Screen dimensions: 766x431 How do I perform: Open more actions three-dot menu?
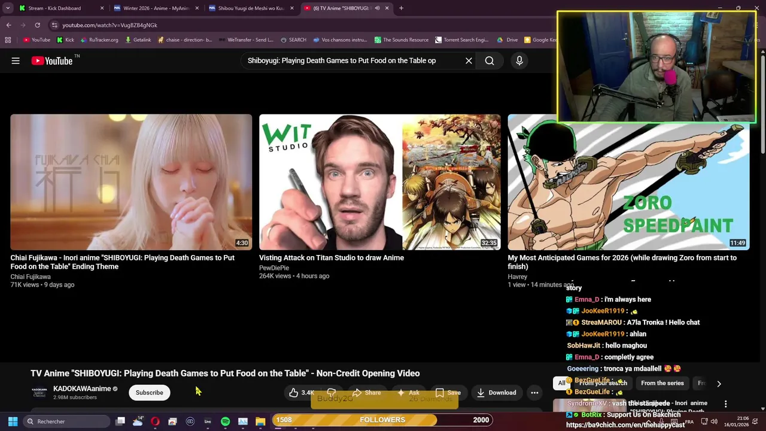click(x=534, y=393)
